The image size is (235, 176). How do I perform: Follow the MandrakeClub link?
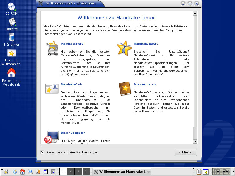tap(71, 84)
